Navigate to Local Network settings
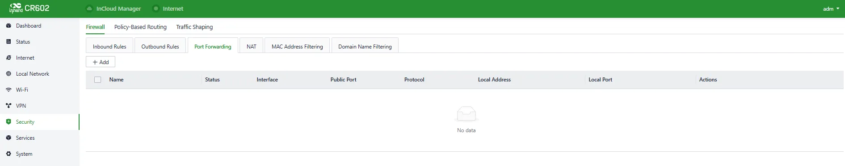This screenshot has height=166, width=845. pos(40,74)
